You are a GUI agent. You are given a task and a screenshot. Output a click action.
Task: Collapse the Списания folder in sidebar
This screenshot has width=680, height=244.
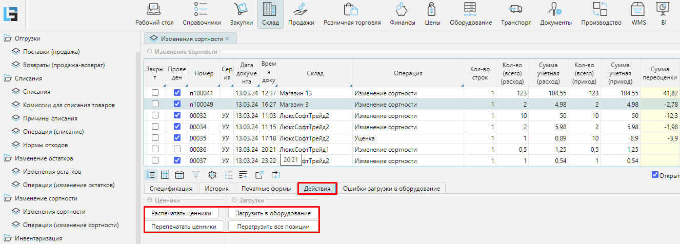[8, 78]
